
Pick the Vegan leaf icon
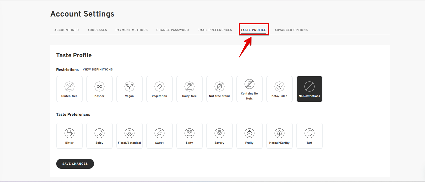click(129, 86)
